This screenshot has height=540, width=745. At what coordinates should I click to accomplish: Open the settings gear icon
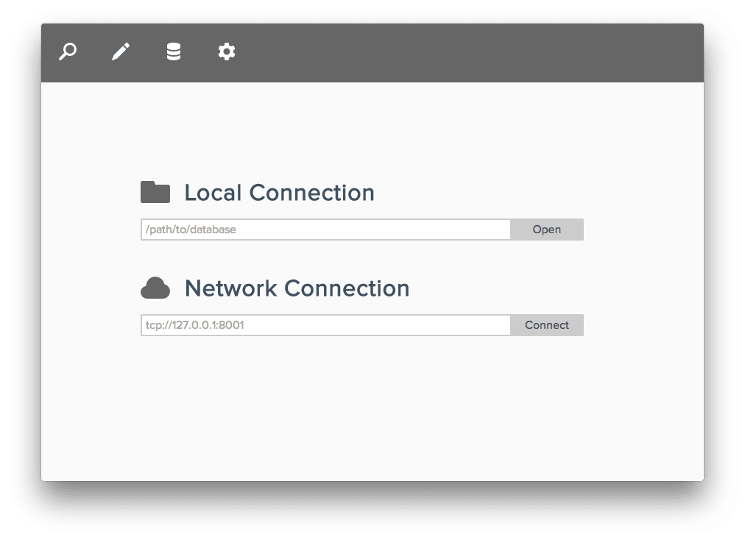[x=227, y=51]
